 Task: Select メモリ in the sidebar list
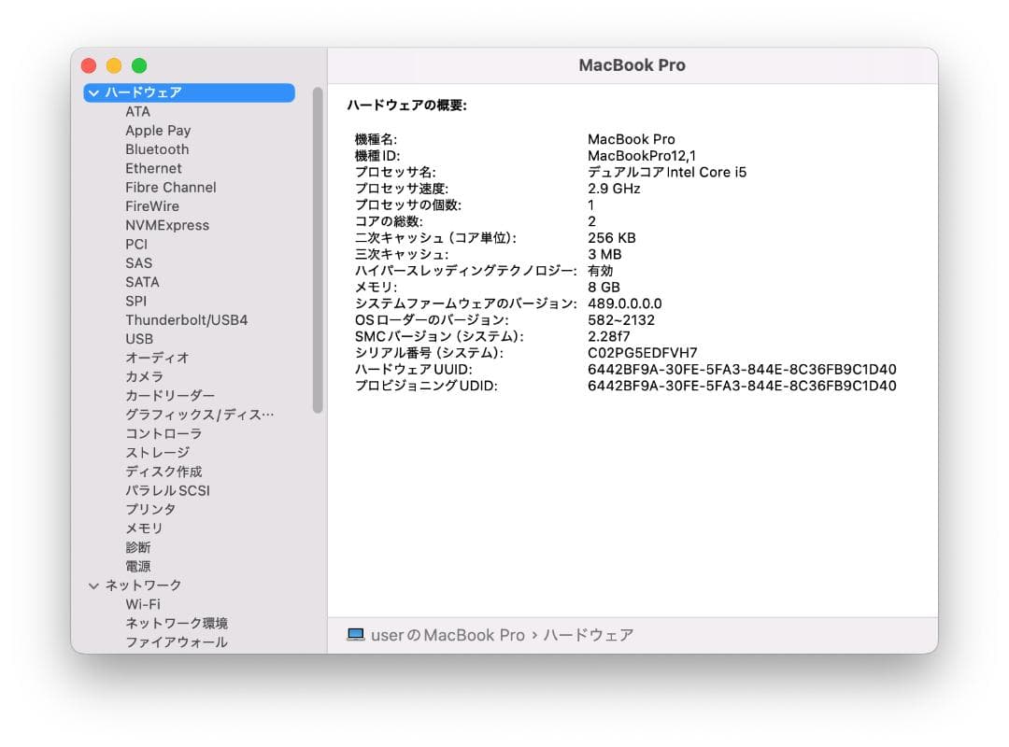click(144, 529)
